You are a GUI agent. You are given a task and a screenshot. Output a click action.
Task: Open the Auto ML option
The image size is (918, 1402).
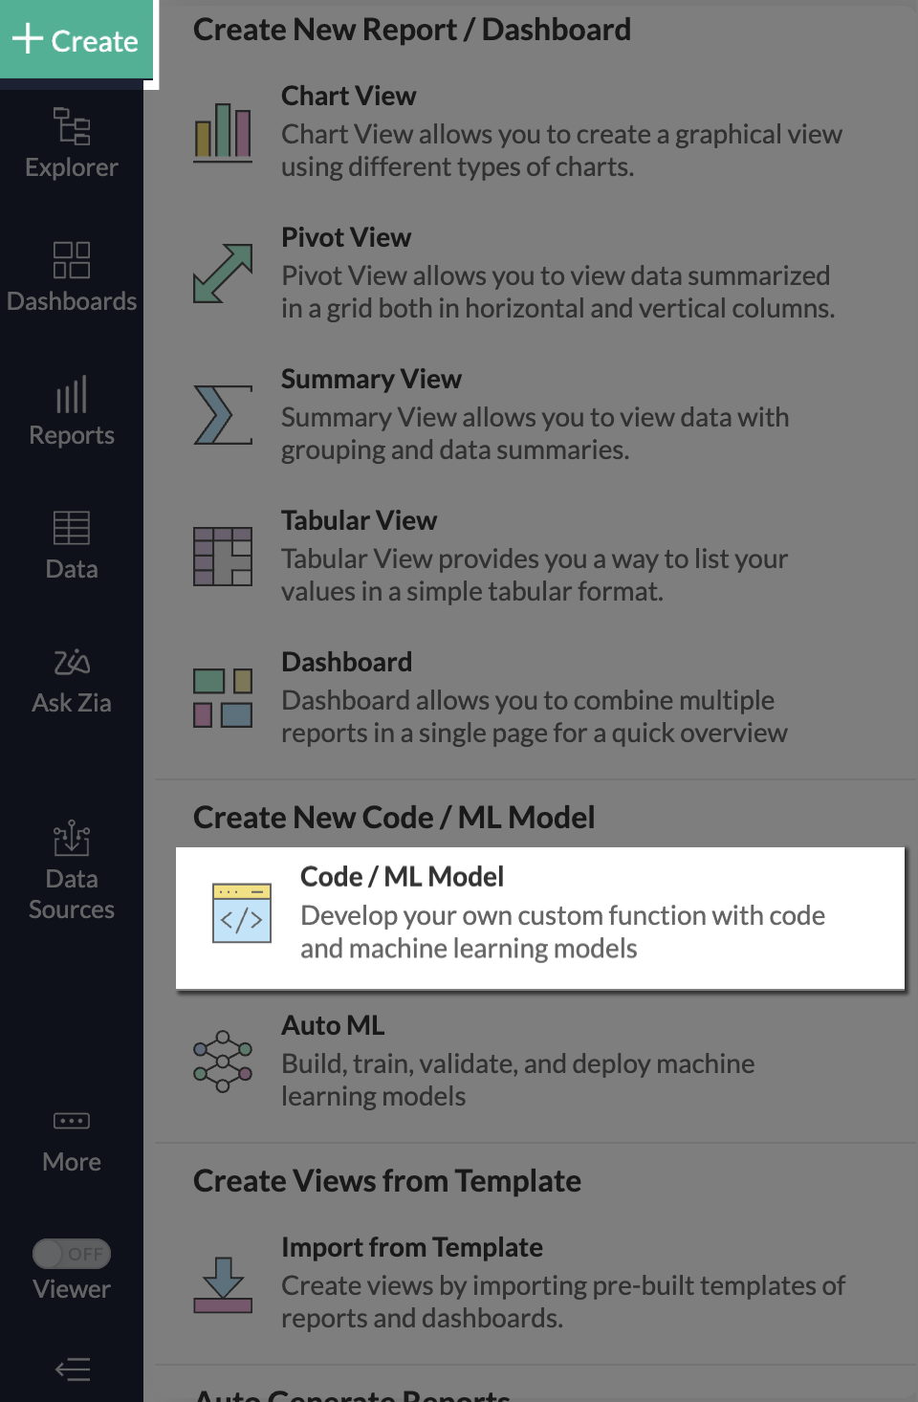point(333,1025)
